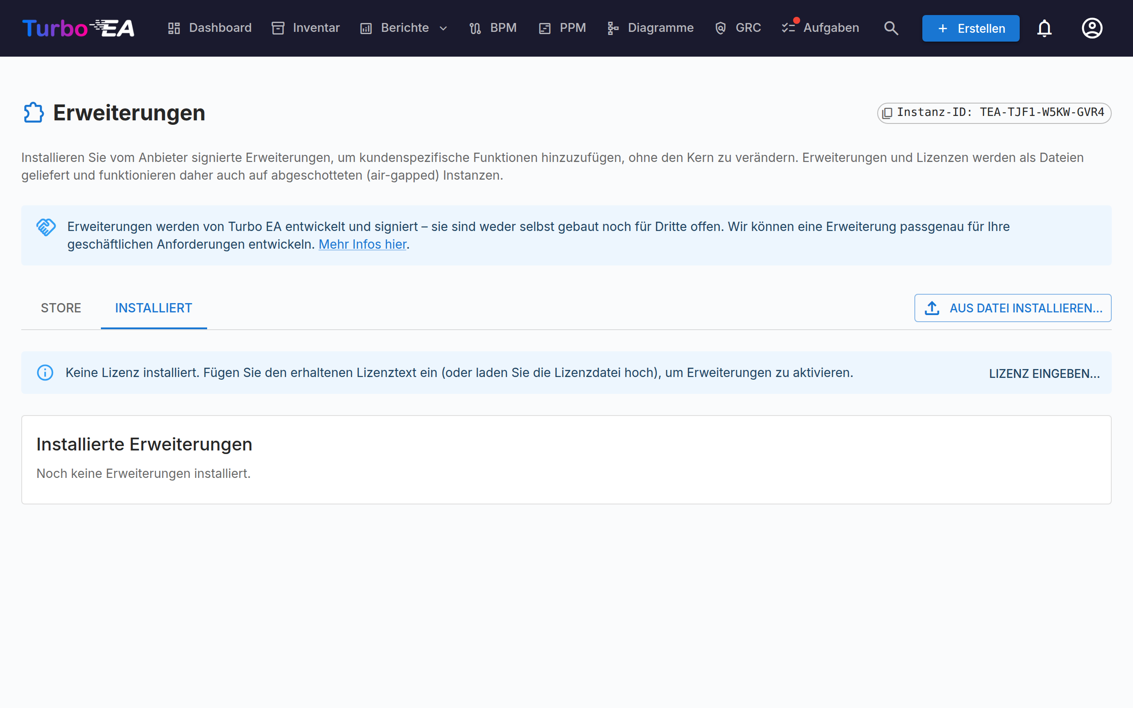
Task: Copy the Instanz-ID chip
Action: pyautogui.click(x=994, y=113)
